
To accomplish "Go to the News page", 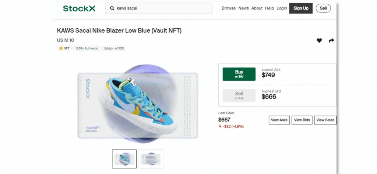I will (243, 8).
